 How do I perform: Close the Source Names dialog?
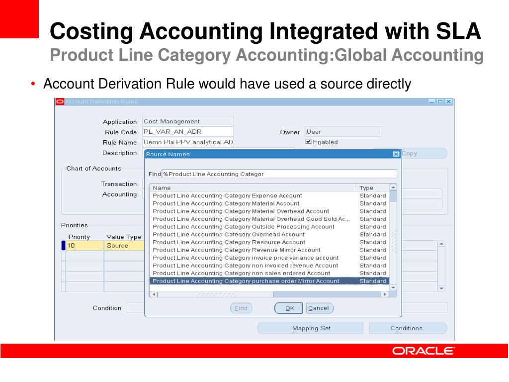coord(396,154)
